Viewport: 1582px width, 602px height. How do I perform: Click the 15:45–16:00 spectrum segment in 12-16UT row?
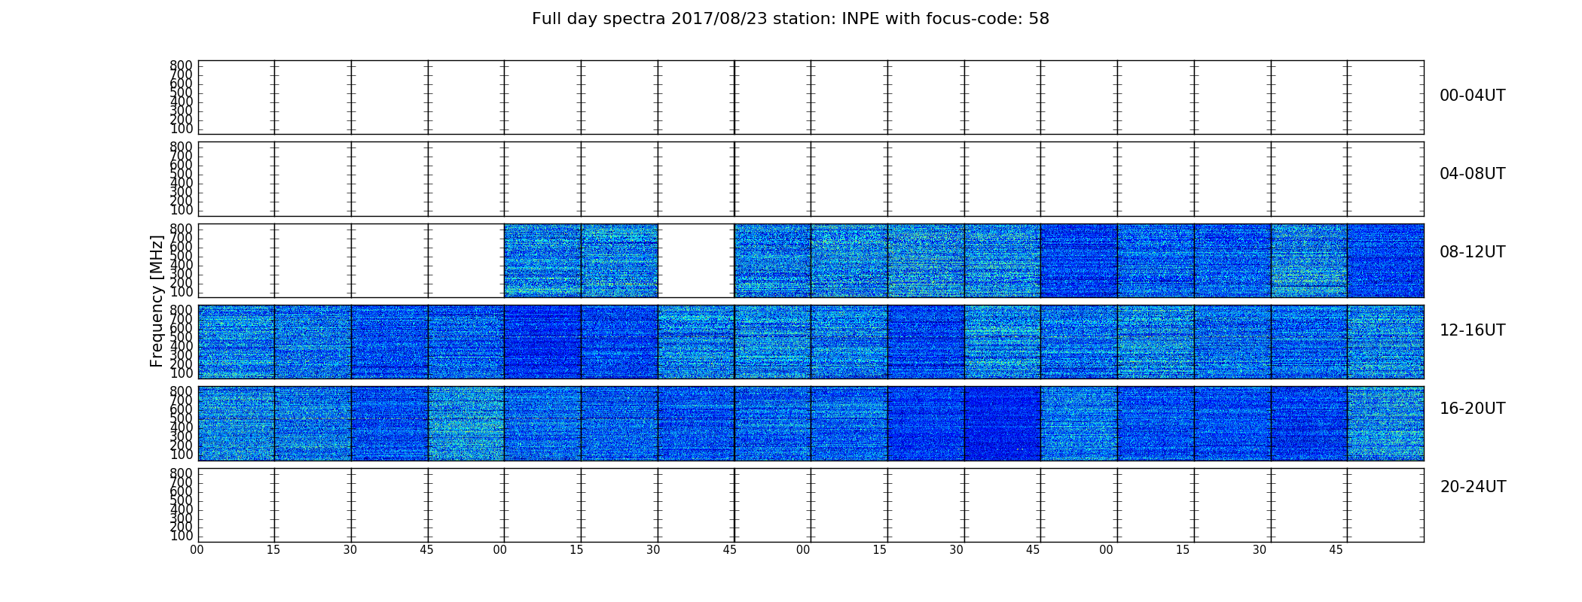point(1385,342)
